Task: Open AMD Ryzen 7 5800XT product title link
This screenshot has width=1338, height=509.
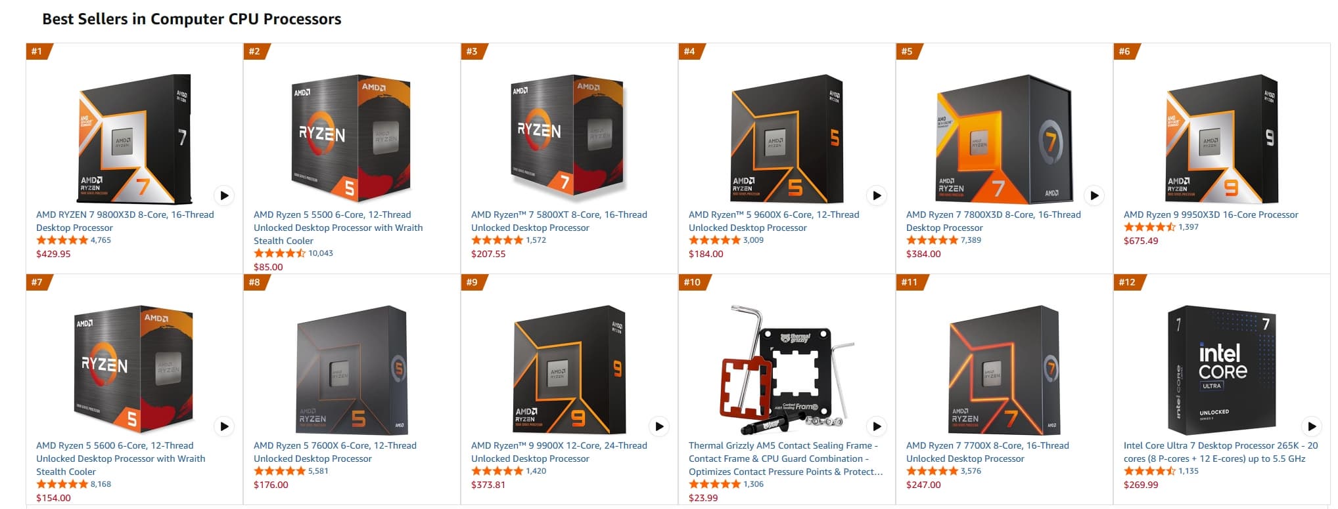Action: click(559, 221)
